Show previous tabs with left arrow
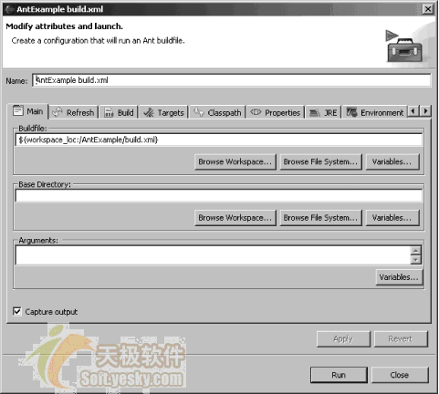The image size is (439, 394). click(413, 111)
